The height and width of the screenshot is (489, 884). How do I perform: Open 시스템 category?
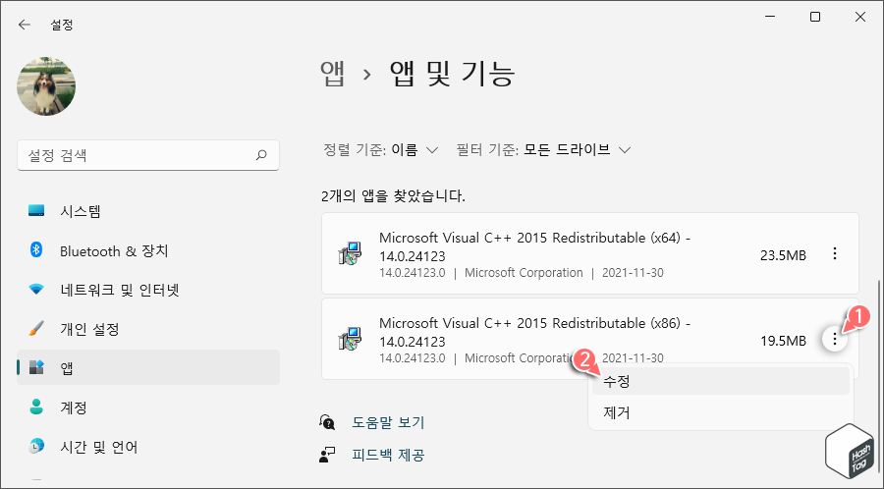148,211
